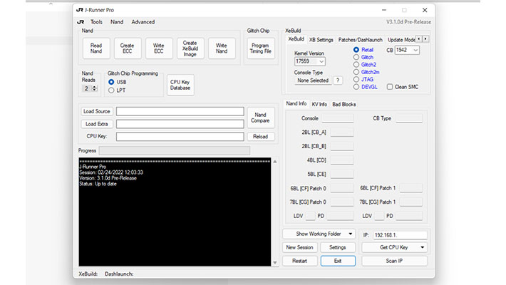506x285 pixels.
Task: Click the CB Type info field
Action: pyautogui.click(x=409, y=118)
